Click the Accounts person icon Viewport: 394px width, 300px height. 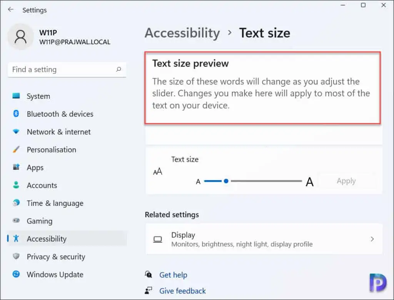(x=16, y=185)
